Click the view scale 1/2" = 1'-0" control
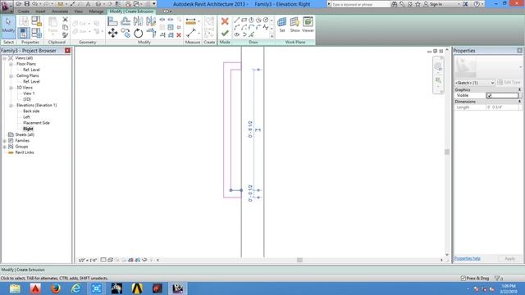 [88, 260]
